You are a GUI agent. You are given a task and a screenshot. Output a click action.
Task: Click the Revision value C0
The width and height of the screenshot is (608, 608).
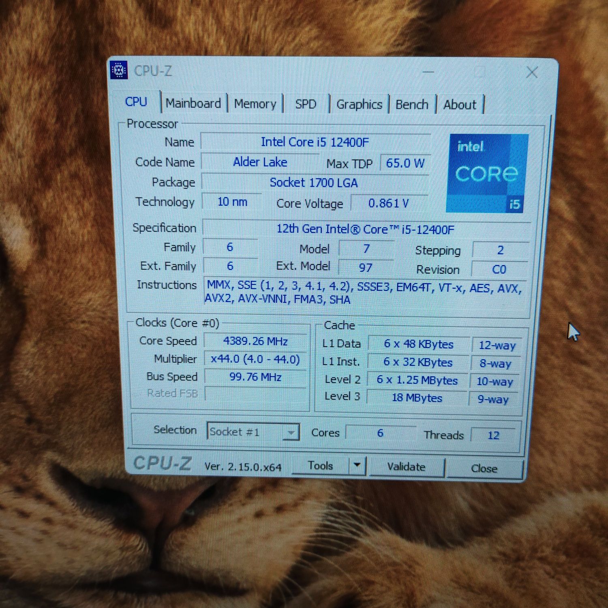[499, 270]
